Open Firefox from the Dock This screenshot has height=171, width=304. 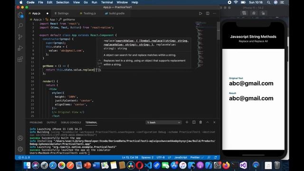226,165
